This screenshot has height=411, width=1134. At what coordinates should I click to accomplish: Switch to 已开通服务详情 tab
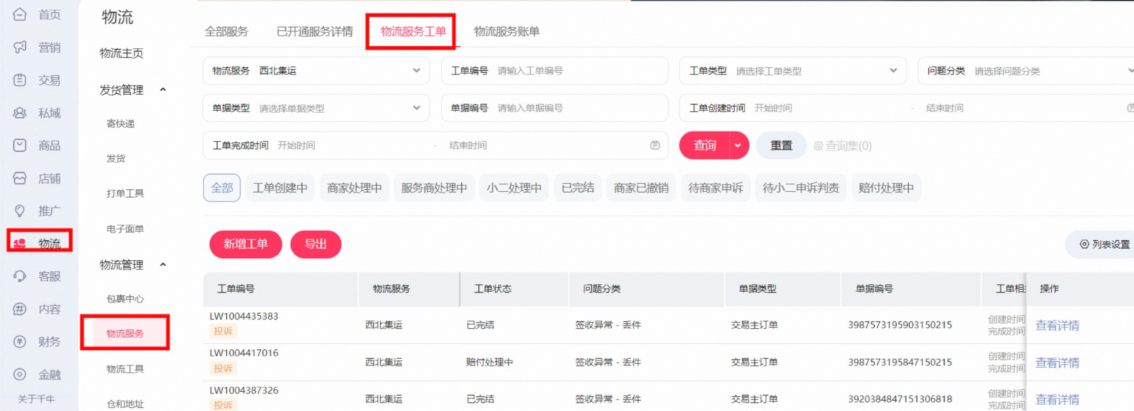[x=315, y=31]
